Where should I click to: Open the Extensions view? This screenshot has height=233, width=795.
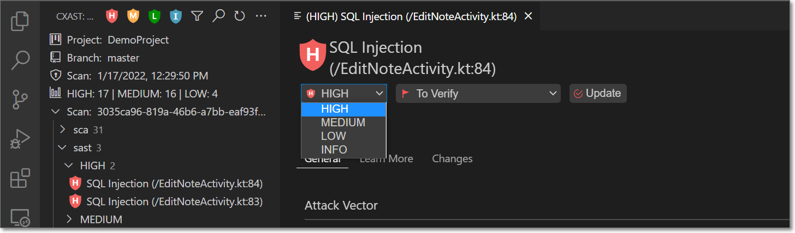[20, 179]
